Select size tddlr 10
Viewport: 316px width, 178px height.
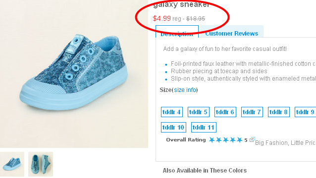[x=173, y=127]
